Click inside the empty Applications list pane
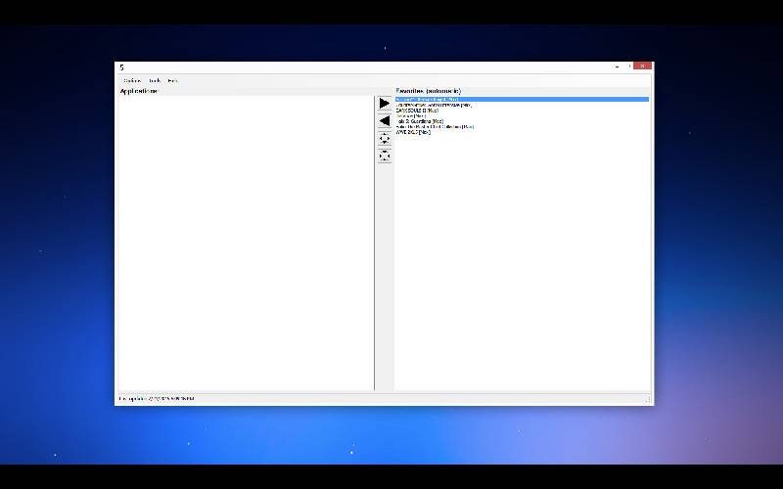Viewport: 783px width, 489px height. click(x=245, y=244)
